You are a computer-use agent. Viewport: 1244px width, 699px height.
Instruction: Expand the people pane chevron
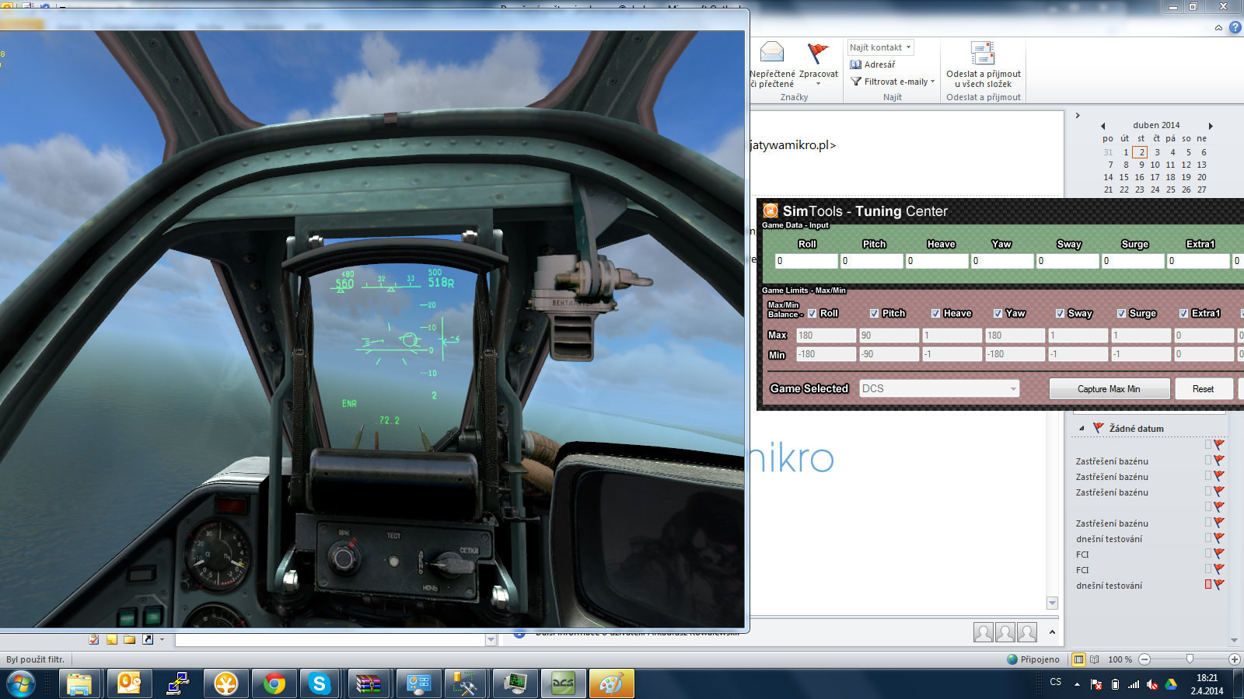[1052, 632]
